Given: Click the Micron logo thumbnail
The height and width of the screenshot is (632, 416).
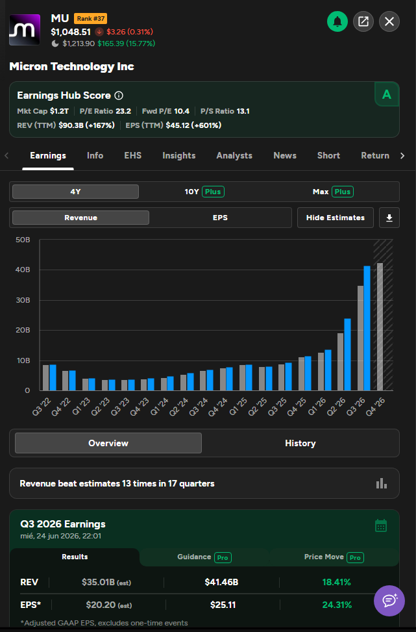Looking at the screenshot, I should [x=25, y=30].
